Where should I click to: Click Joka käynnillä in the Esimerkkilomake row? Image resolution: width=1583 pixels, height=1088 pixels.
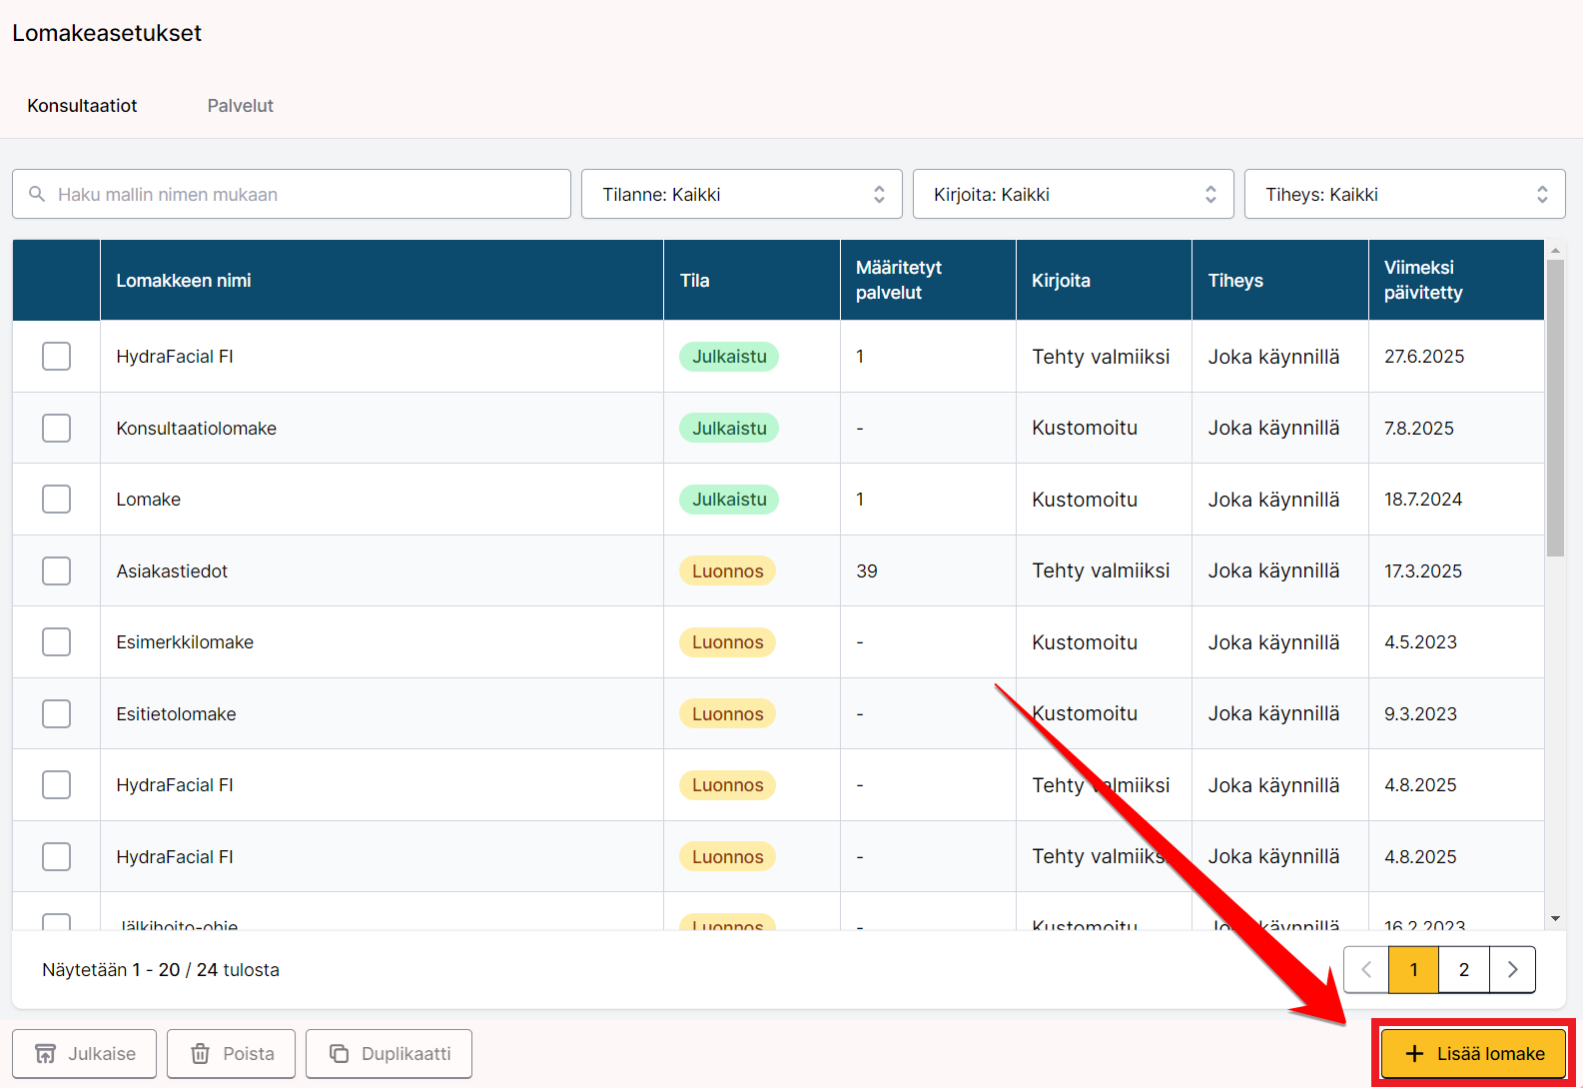pos(1273,642)
